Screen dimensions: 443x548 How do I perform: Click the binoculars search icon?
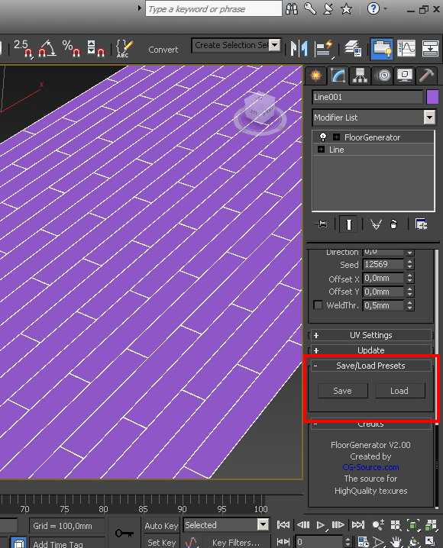pyautogui.click(x=292, y=8)
